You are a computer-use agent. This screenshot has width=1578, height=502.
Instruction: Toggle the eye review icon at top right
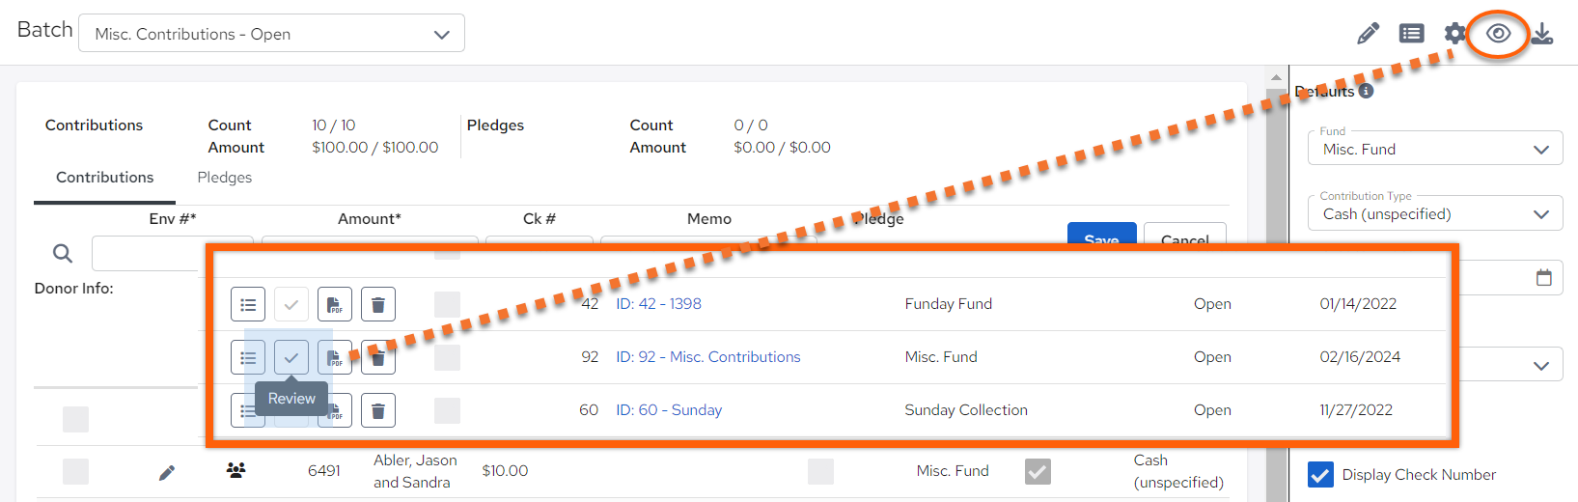(1498, 34)
